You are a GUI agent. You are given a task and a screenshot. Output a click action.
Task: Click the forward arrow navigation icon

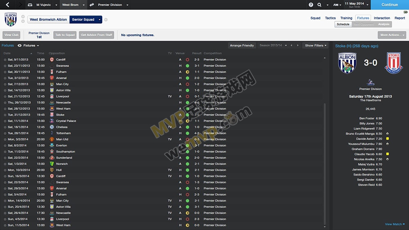point(20,4)
